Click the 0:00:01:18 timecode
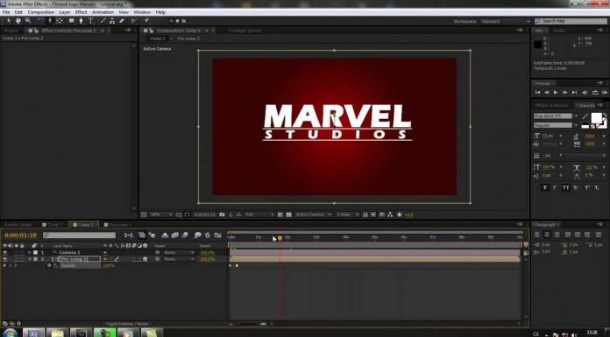Screen dimensions: 610x337 click(20, 235)
